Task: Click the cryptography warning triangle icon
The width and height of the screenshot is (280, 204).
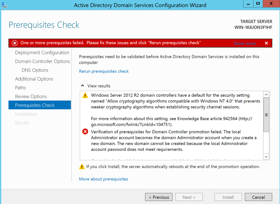Action: 85,96
